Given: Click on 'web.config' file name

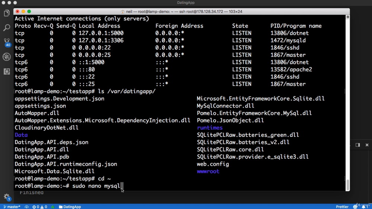Looking at the screenshot, I should pos(213,164).
